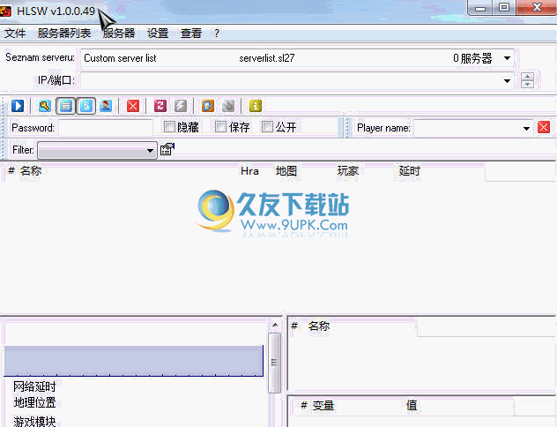
Task: Focus the Password input field
Action: [x=106, y=128]
